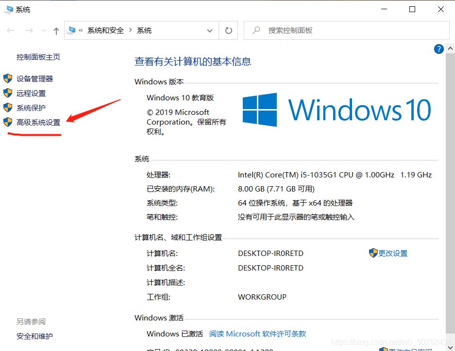Screen dimensions: 455x351
Task: Click scrollbar down arrow
Action: click(450, 347)
